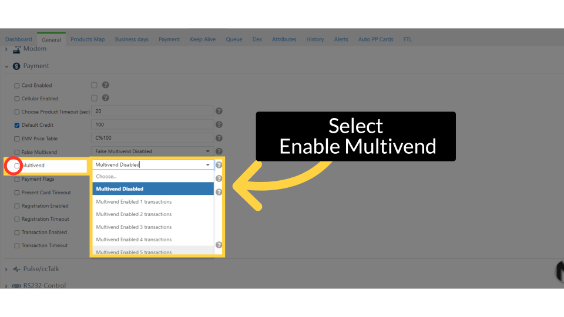Viewport: 564px width, 317px height.
Task: Click help icon beside False Multivend dropdown
Action: pyautogui.click(x=219, y=151)
